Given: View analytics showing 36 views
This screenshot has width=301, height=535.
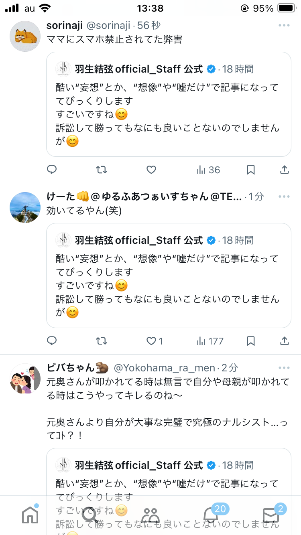Looking at the screenshot, I should 208,170.
